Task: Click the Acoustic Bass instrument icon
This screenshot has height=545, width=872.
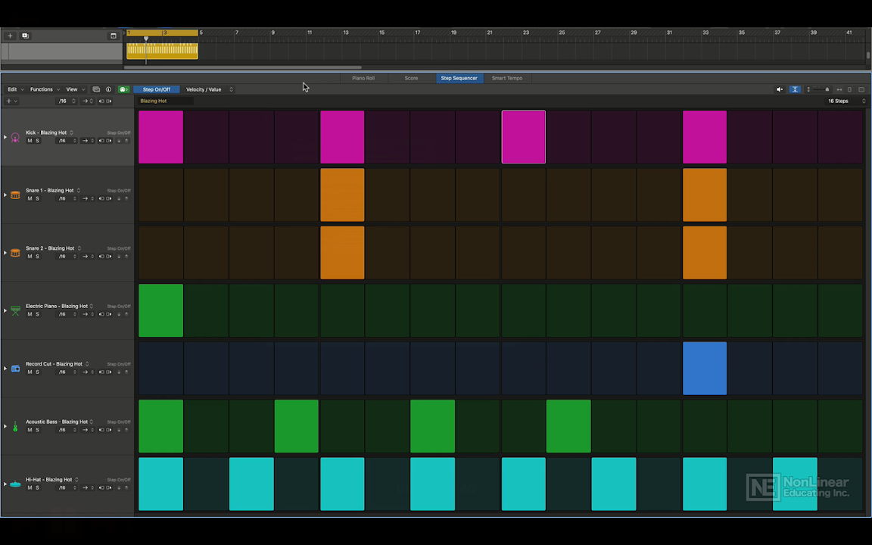Action: coord(15,426)
